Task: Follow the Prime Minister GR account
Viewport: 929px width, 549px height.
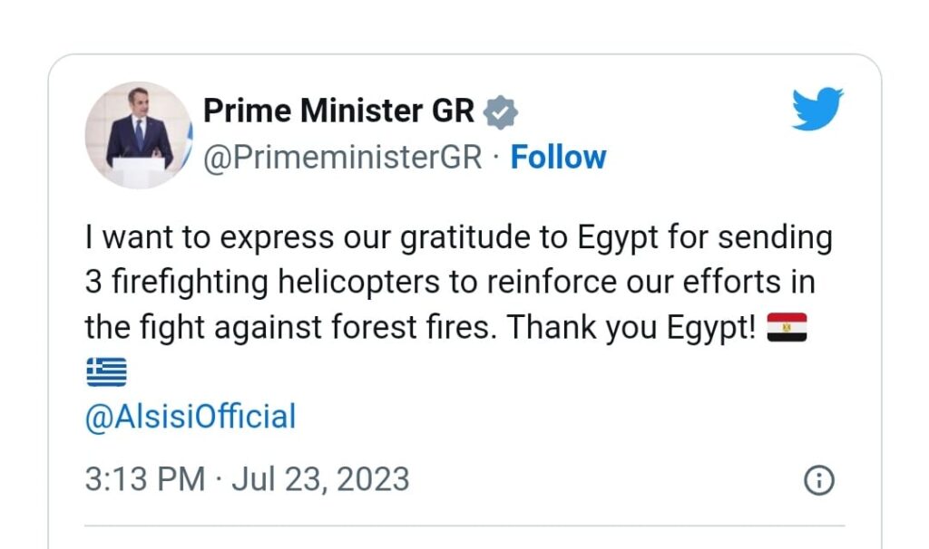Action: tap(558, 158)
